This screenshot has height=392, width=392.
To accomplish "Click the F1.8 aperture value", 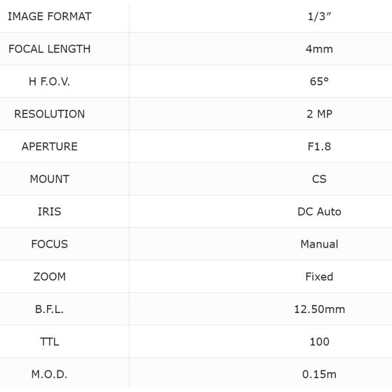I will click(x=319, y=146).
